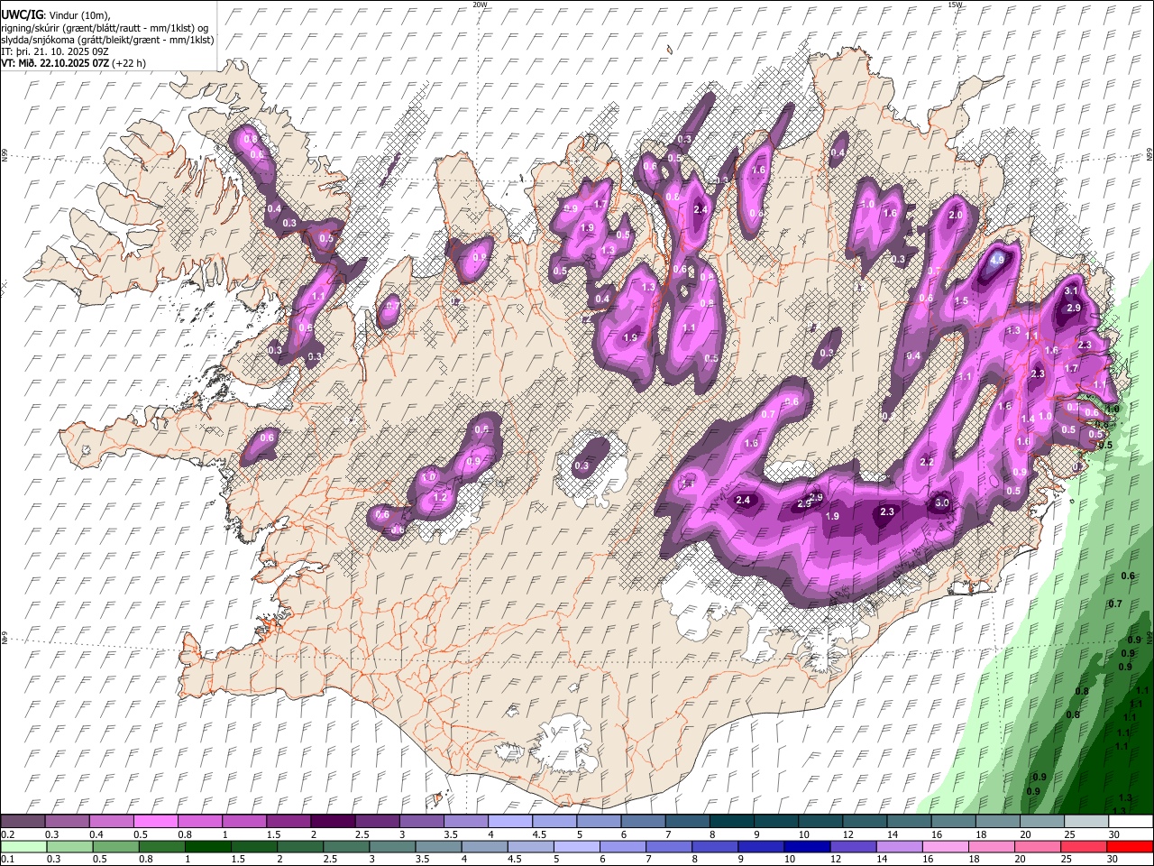1154x866 pixels.
Task: Pick the pale lavender swatch labeled 4 in the snow legend
Action: (508, 821)
